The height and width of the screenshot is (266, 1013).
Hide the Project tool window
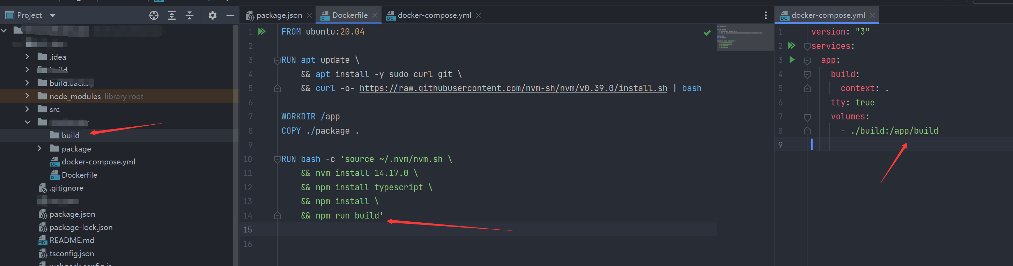click(x=230, y=15)
